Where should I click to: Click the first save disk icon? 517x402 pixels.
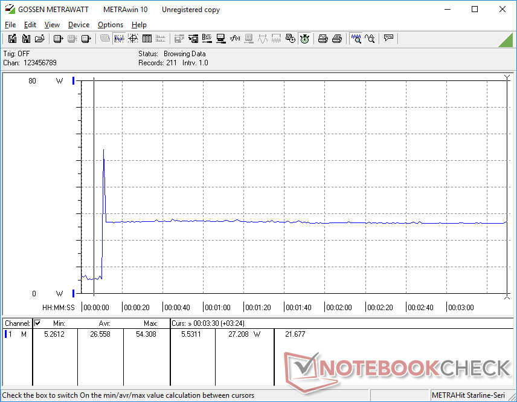coord(12,39)
